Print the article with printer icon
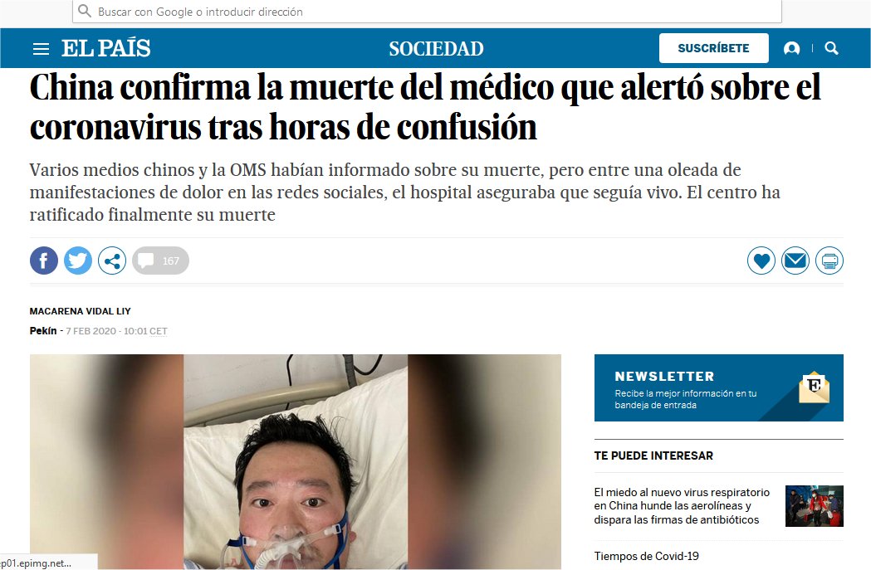 pyautogui.click(x=829, y=261)
